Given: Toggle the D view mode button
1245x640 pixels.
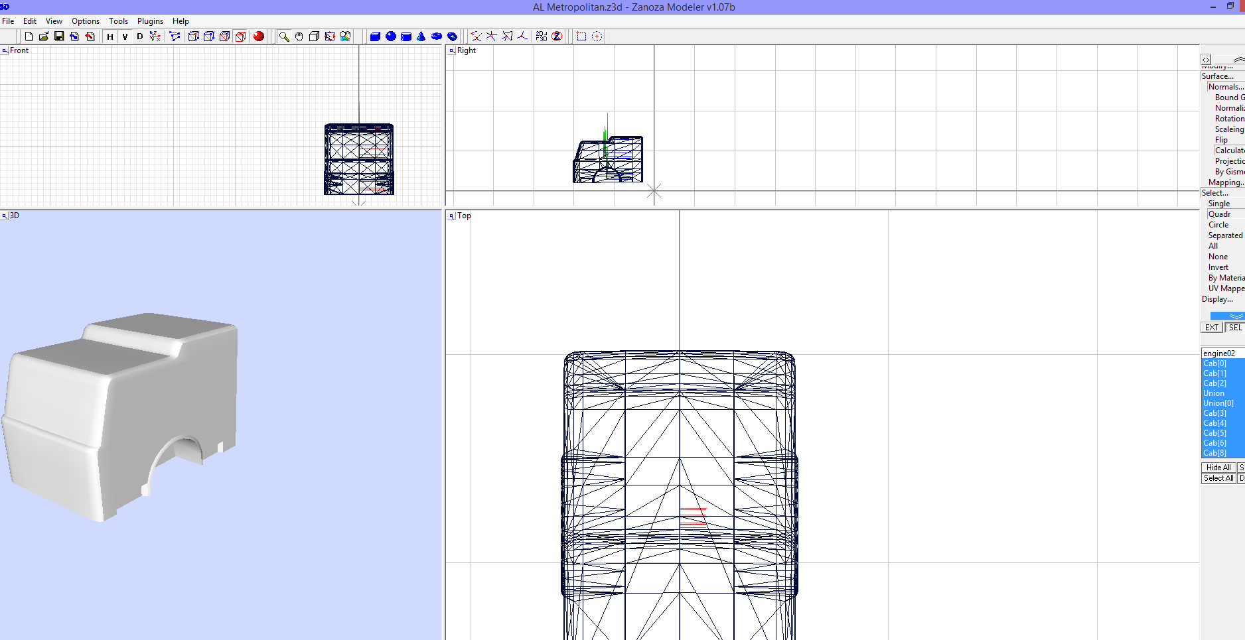Looking at the screenshot, I should (139, 36).
